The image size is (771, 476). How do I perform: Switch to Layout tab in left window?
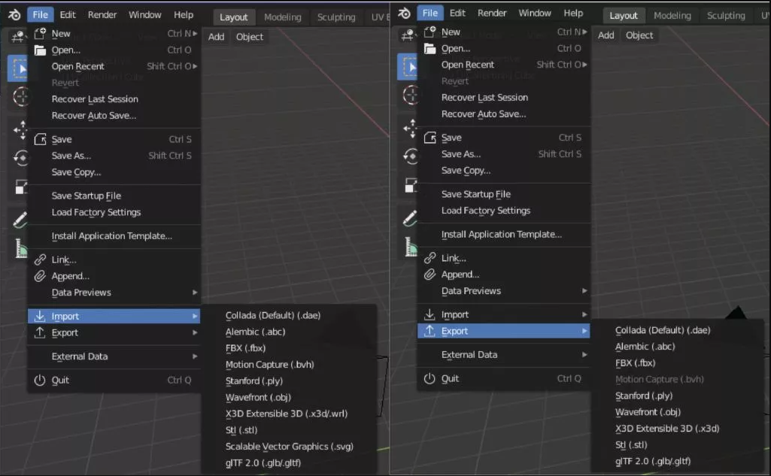click(x=234, y=17)
